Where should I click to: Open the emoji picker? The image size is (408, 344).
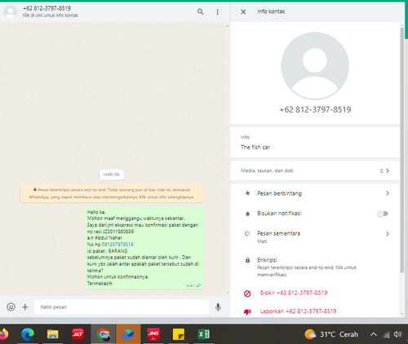click(11, 307)
